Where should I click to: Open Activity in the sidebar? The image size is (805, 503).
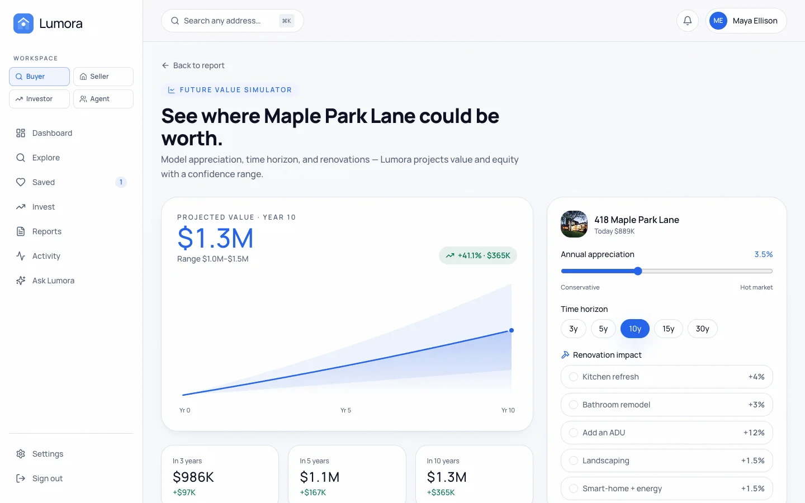pyautogui.click(x=71, y=256)
